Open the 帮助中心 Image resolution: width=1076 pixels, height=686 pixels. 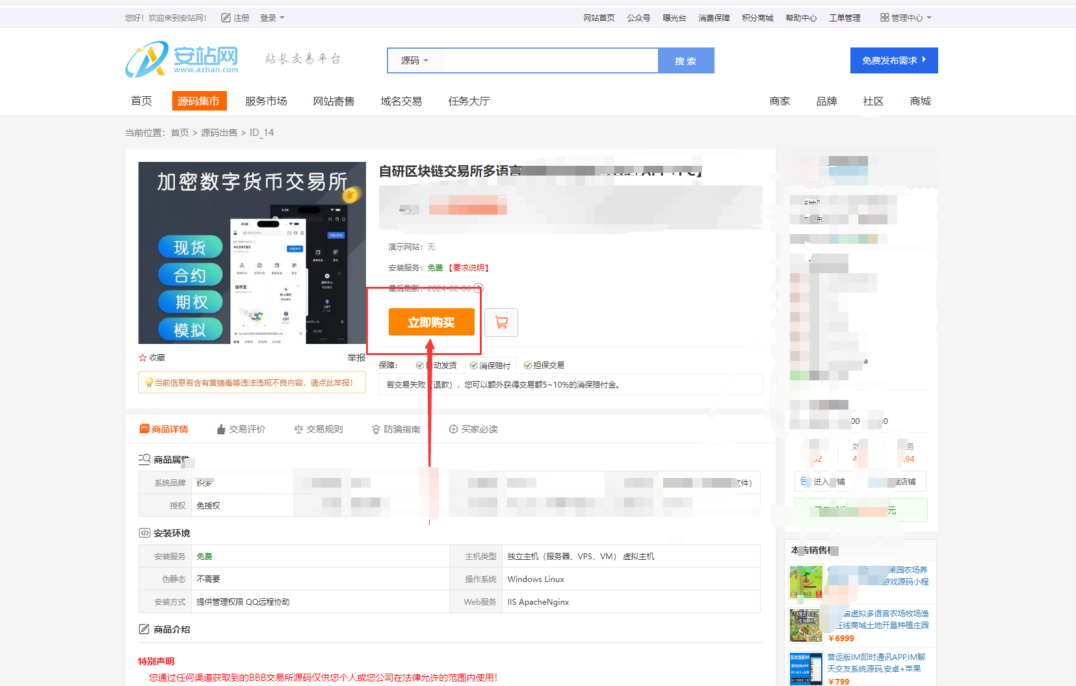pos(801,18)
